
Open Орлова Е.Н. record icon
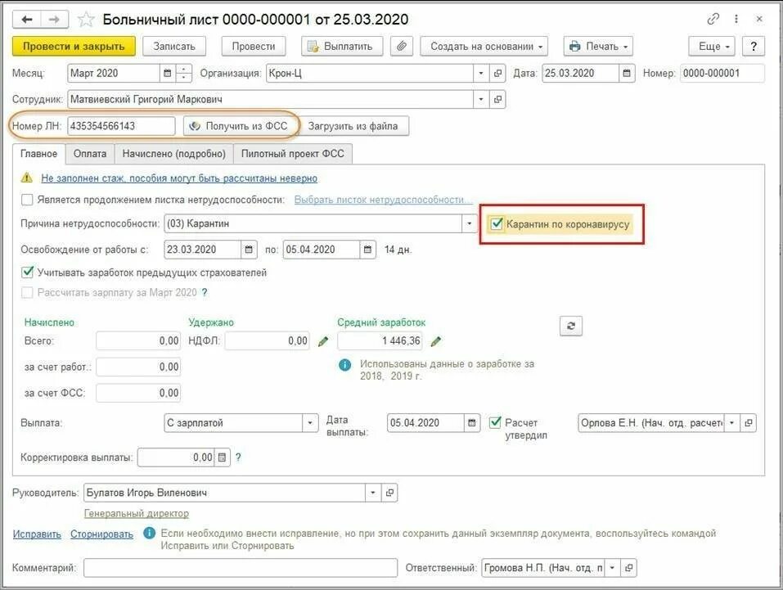(x=748, y=423)
